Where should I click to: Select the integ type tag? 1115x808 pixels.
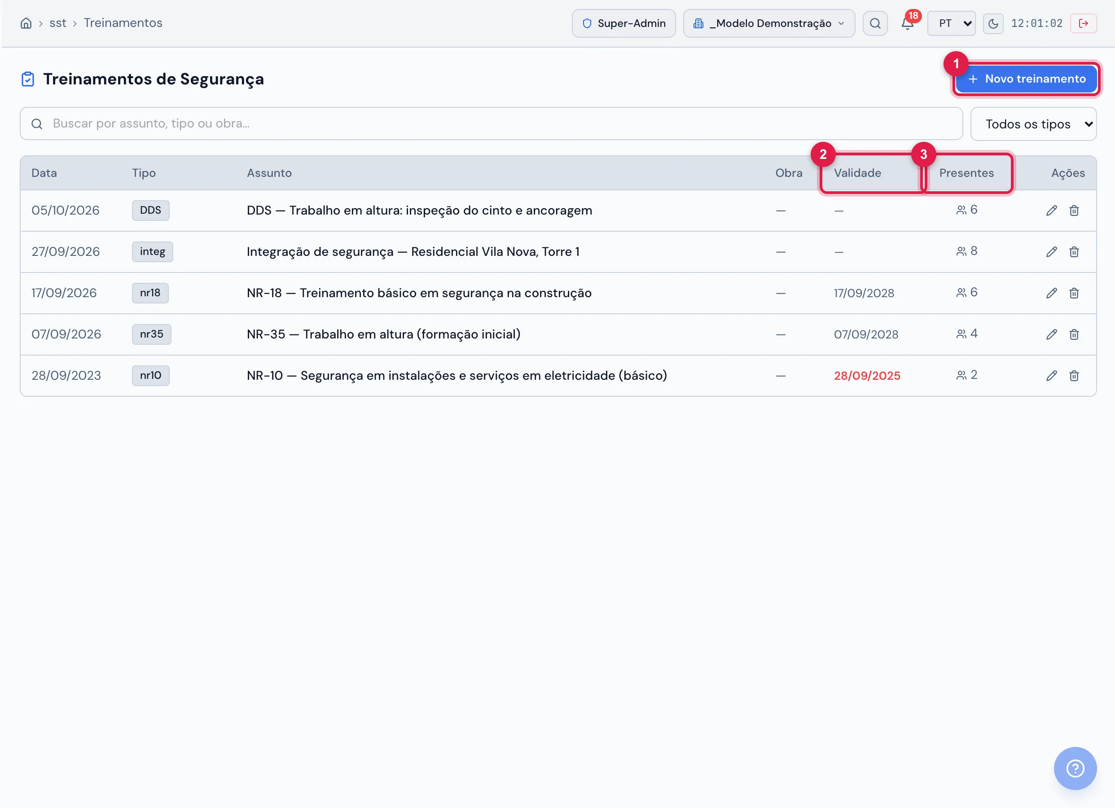153,252
